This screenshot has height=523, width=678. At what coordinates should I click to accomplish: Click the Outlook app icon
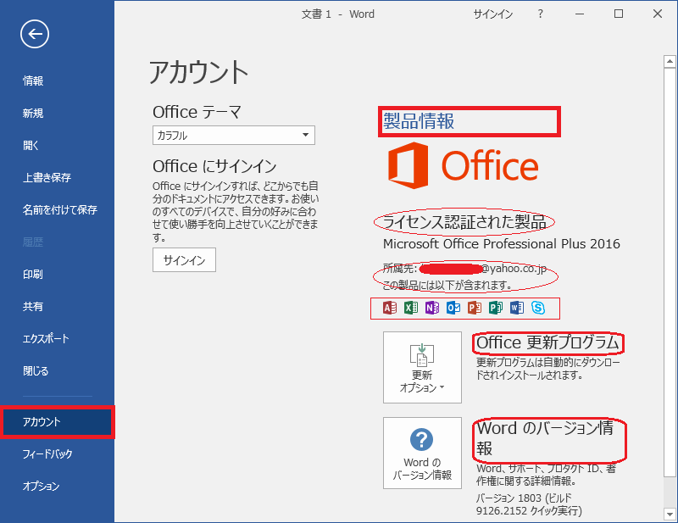(x=453, y=308)
